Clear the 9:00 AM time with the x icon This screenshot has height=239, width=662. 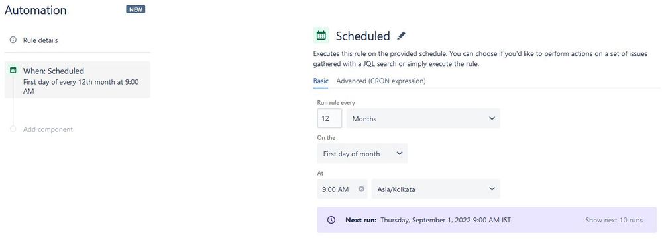tap(361, 189)
